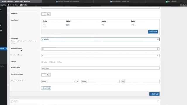Click the plus icon beside New
This screenshot has height=105, width=187.
click(14, 5)
